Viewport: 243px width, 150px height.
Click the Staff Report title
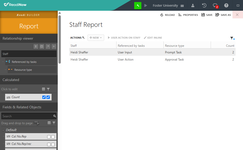[86, 25]
